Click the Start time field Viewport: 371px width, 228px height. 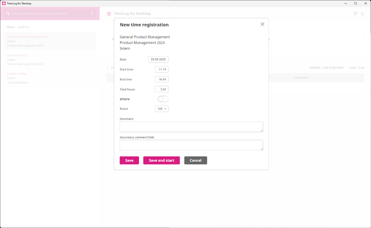[x=162, y=69]
